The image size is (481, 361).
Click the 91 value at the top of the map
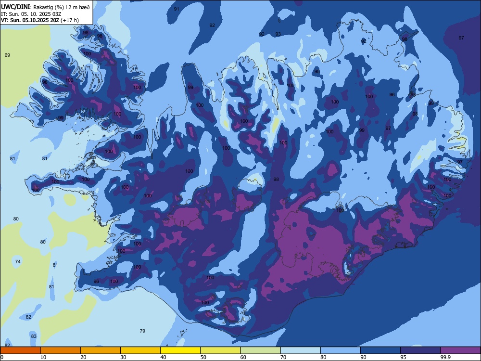(x=177, y=9)
